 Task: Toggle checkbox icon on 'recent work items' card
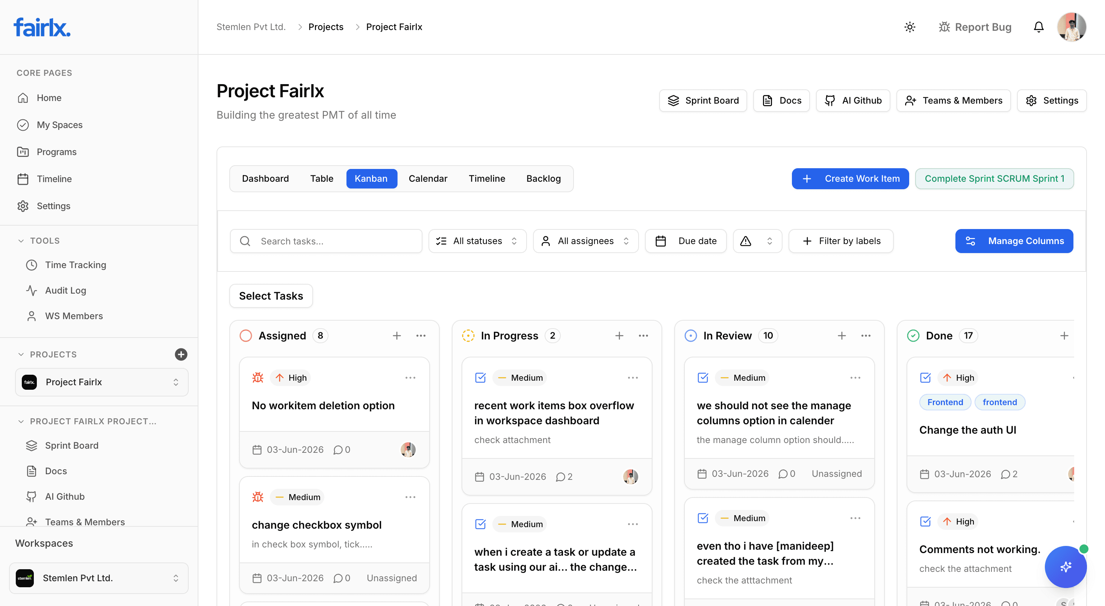click(x=480, y=378)
